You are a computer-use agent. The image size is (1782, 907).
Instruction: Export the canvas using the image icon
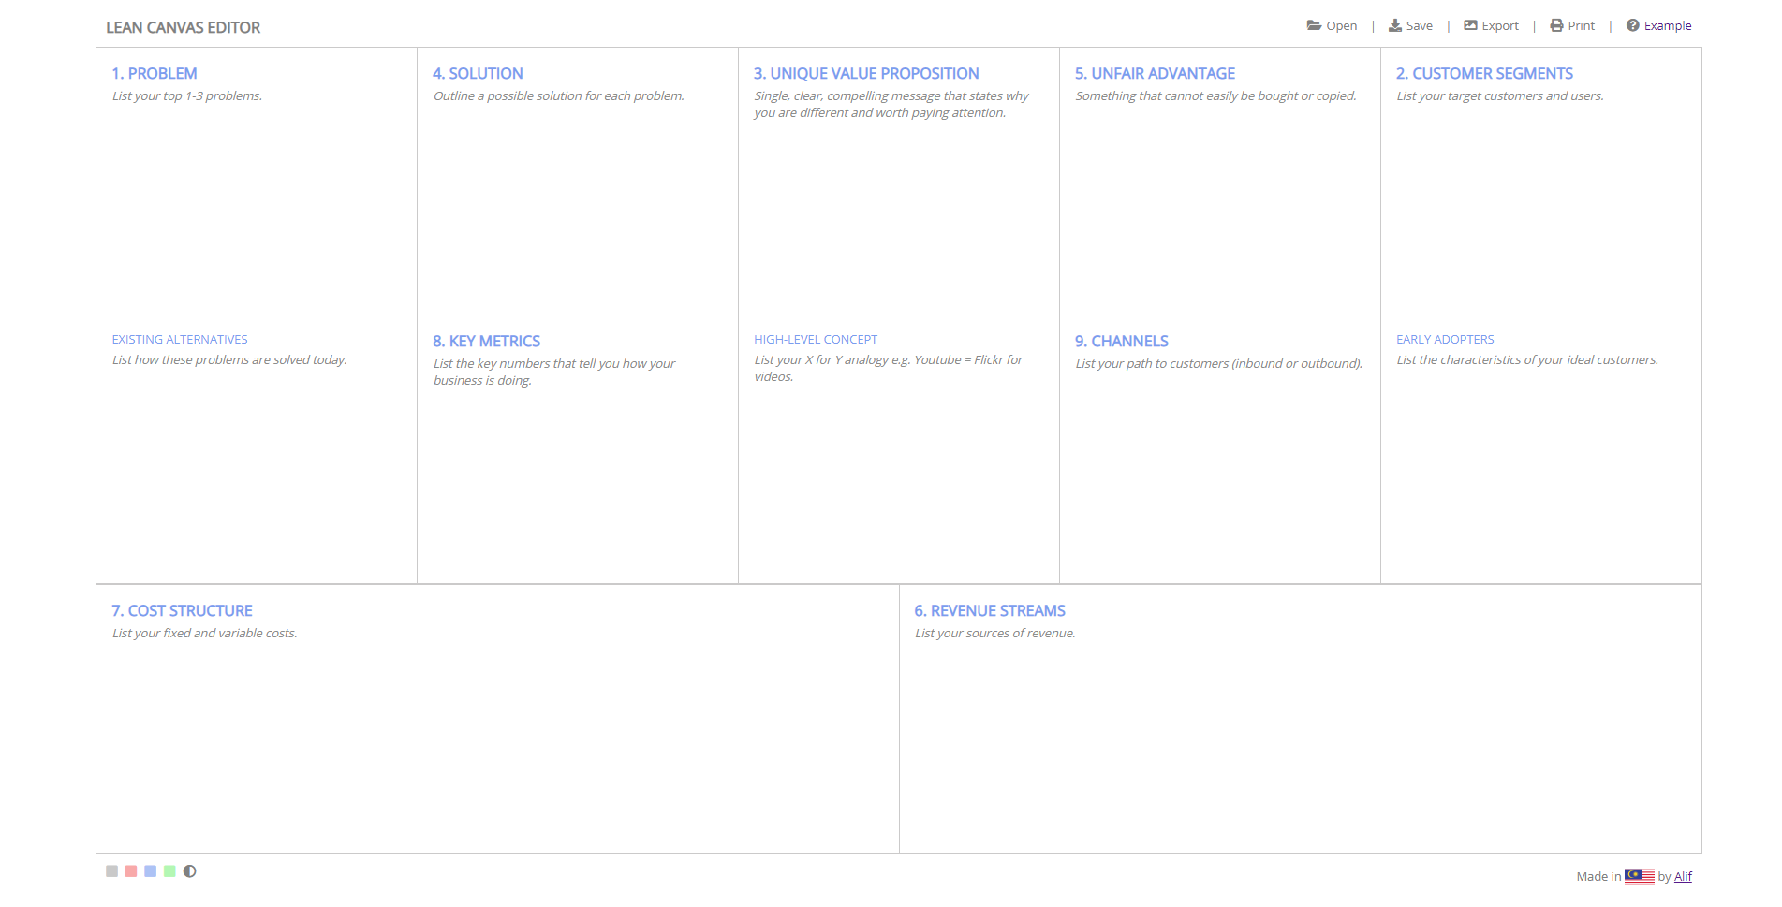coord(1470,25)
